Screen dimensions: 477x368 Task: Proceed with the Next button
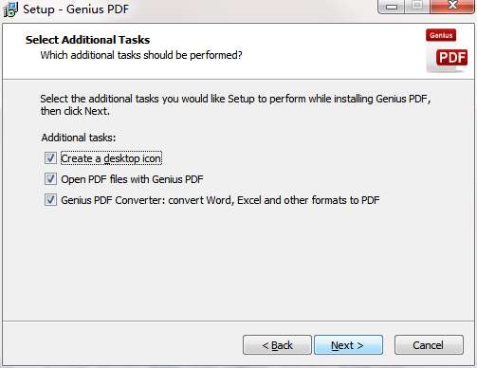pyautogui.click(x=348, y=345)
